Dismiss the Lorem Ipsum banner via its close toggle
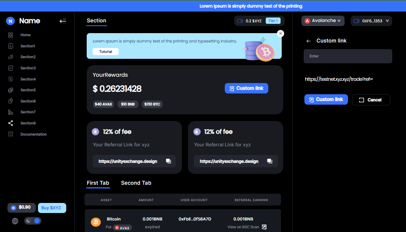The width and height of the screenshot is (406, 232). click(280, 34)
